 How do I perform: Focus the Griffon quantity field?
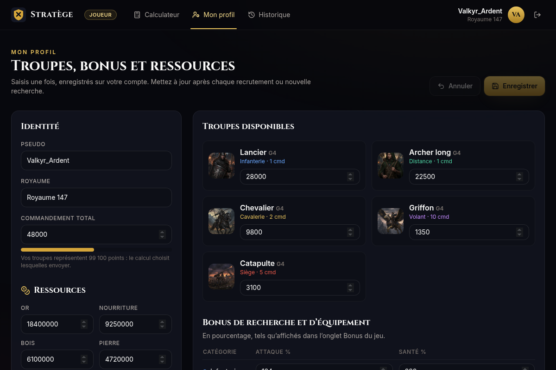click(x=469, y=232)
